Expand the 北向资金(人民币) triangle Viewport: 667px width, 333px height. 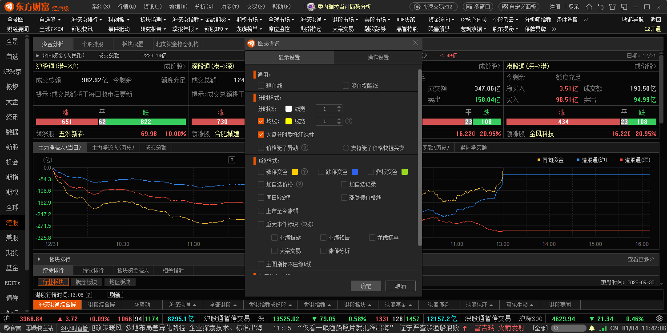click(38, 55)
